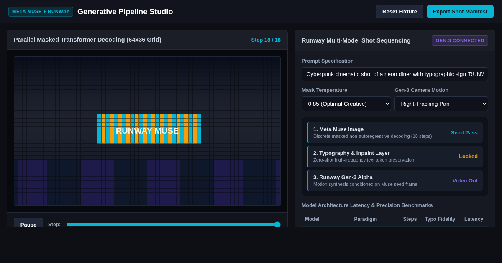Click the Runway Multi-Model Shot Sequencing heading
This screenshot has width=502, height=263.
pos(356,40)
